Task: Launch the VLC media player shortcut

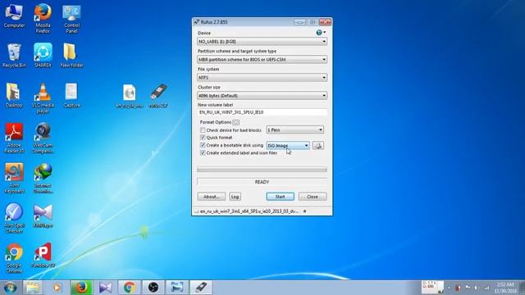Action: click(43, 98)
